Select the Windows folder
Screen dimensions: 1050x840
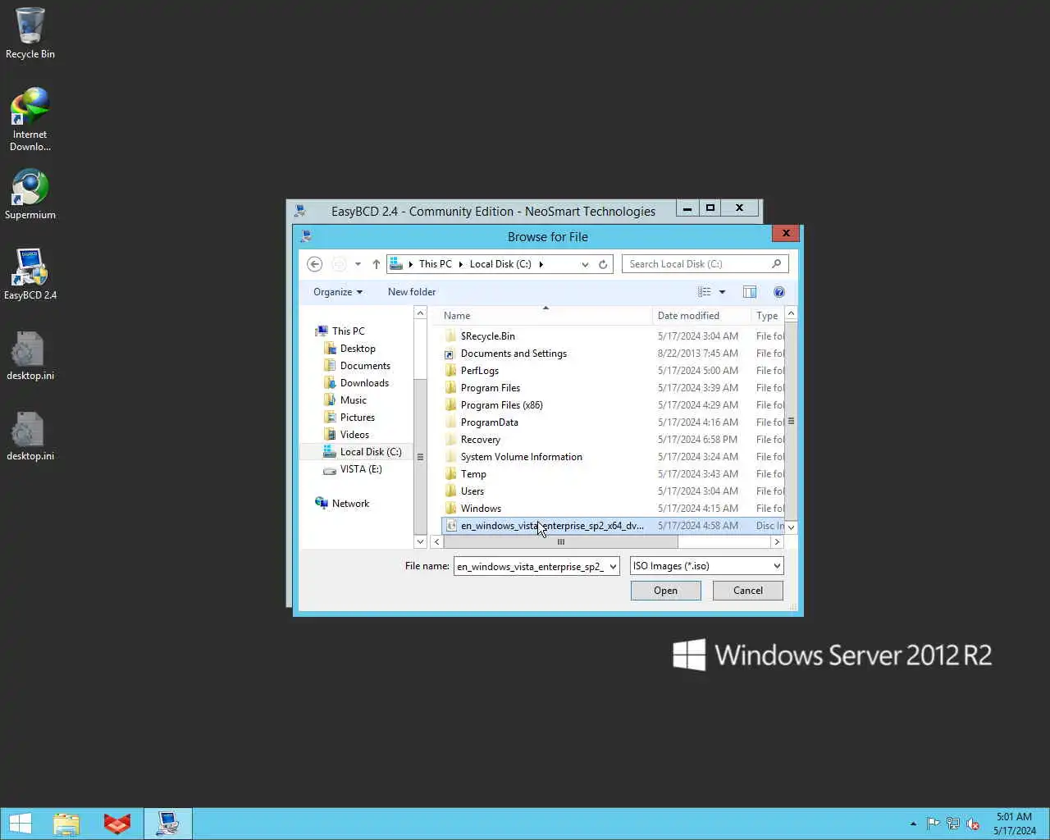[481, 509]
